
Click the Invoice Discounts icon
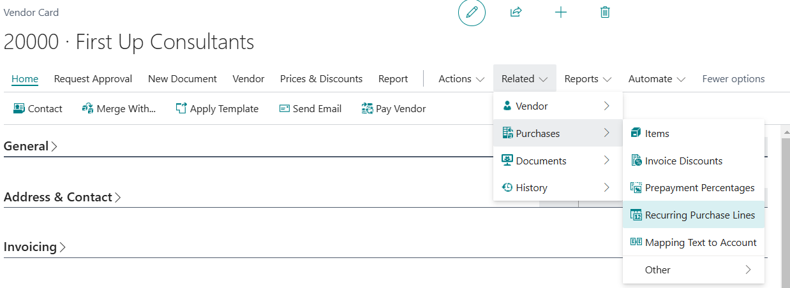636,161
